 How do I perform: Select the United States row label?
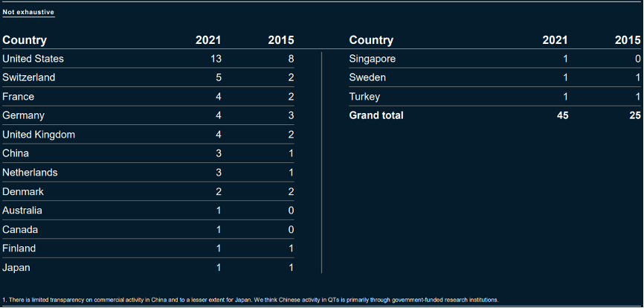click(x=33, y=59)
